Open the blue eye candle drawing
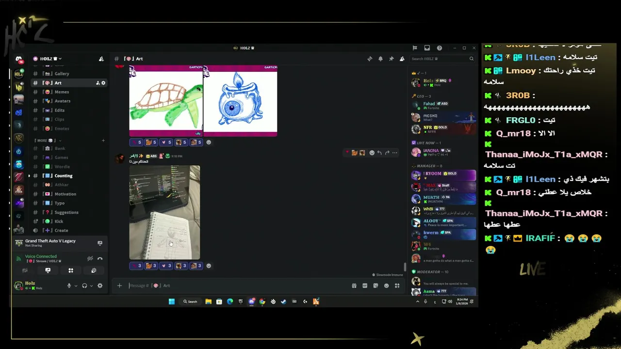Image resolution: width=621 pixels, height=349 pixels. pyautogui.click(x=240, y=101)
